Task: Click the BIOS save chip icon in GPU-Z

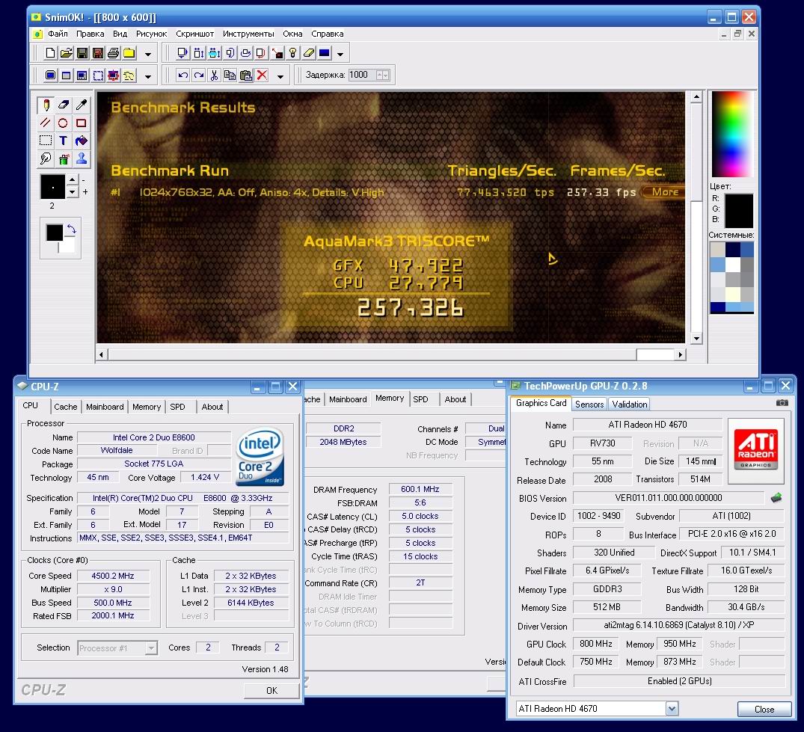Action: tap(776, 498)
